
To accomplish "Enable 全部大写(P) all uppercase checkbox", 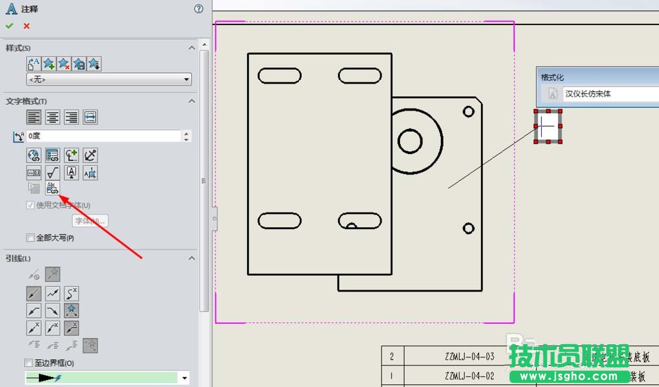I will coord(30,238).
